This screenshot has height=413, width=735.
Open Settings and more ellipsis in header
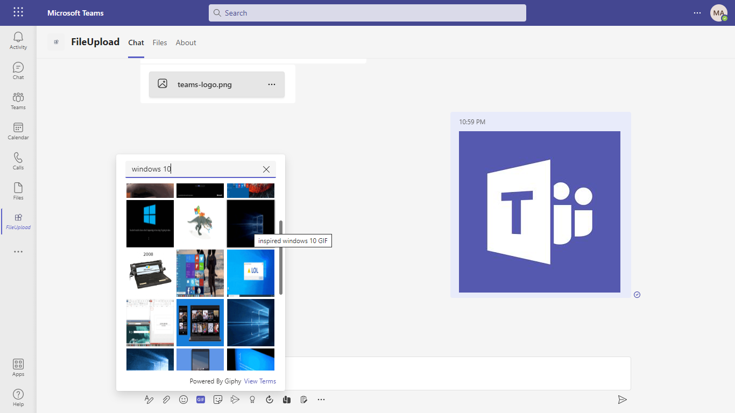tap(697, 13)
